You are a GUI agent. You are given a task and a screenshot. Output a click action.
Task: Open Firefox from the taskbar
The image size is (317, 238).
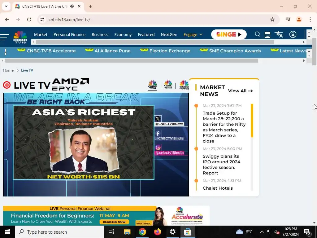click(158, 232)
